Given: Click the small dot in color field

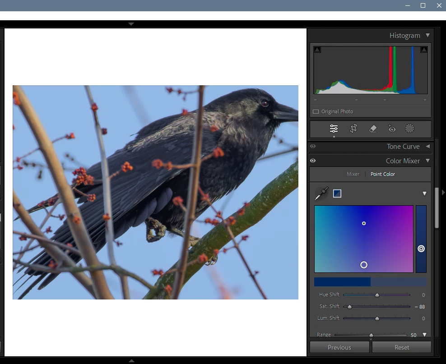Looking at the screenshot, I should click(x=364, y=223).
